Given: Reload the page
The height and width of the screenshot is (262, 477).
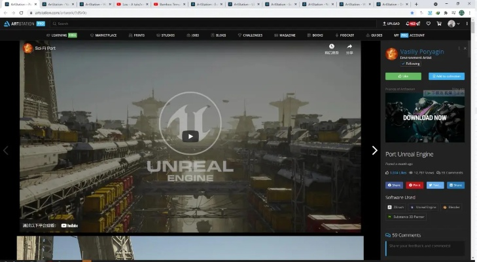Looking at the screenshot, I should (x=21, y=13).
